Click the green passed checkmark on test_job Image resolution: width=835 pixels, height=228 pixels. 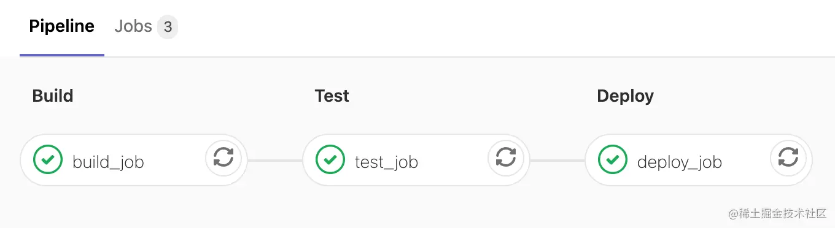[x=330, y=160]
